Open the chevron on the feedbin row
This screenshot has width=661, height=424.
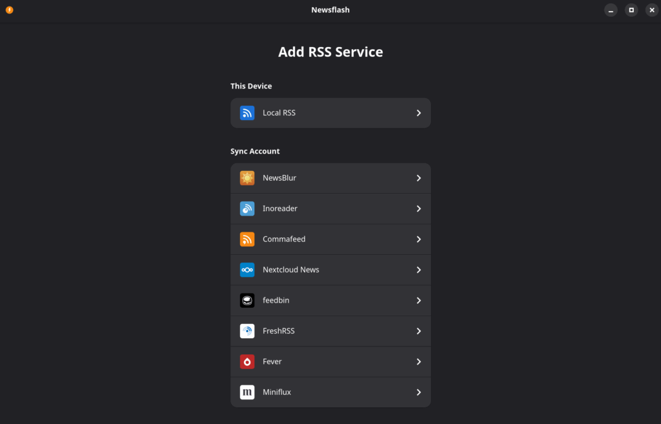[x=418, y=301]
